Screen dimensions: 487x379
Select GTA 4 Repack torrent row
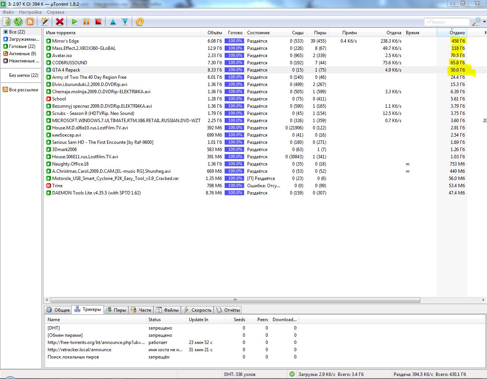point(265,70)
